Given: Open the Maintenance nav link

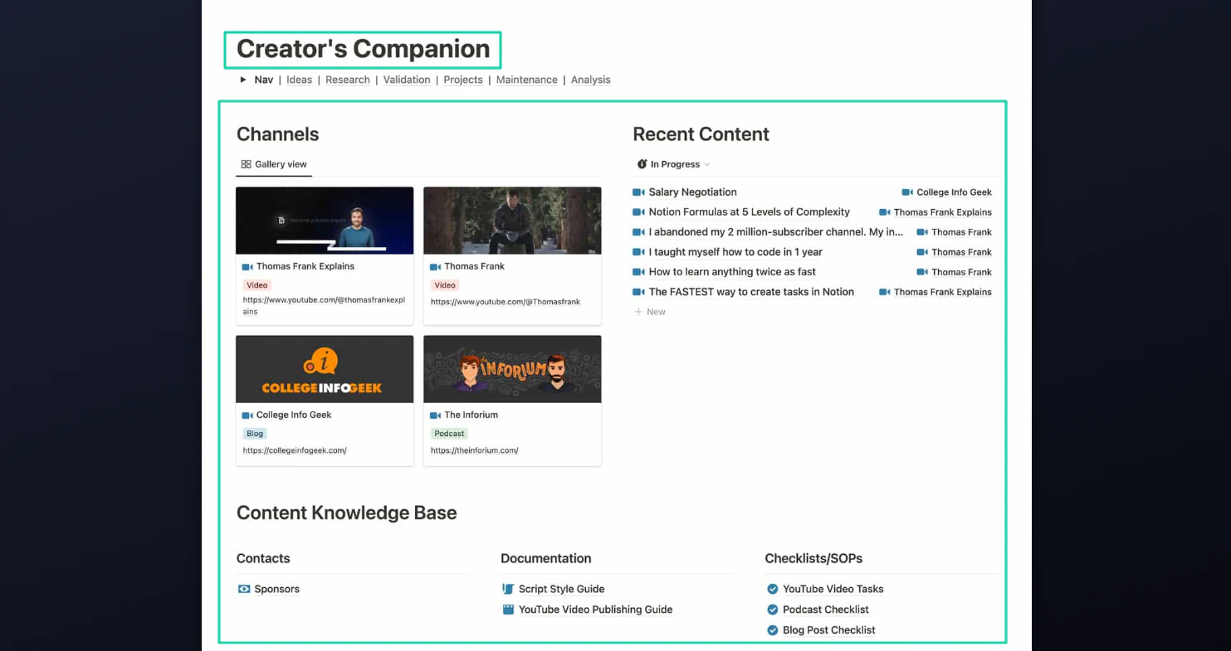Looking at the screenshot, I should tap(527, 80).
